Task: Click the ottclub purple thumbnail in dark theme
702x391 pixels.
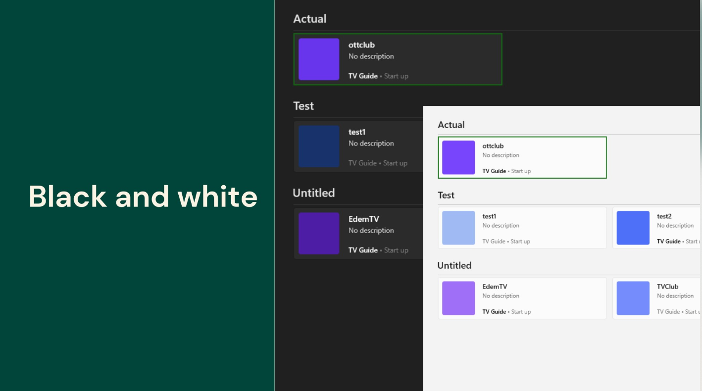Action: [319, 59]
